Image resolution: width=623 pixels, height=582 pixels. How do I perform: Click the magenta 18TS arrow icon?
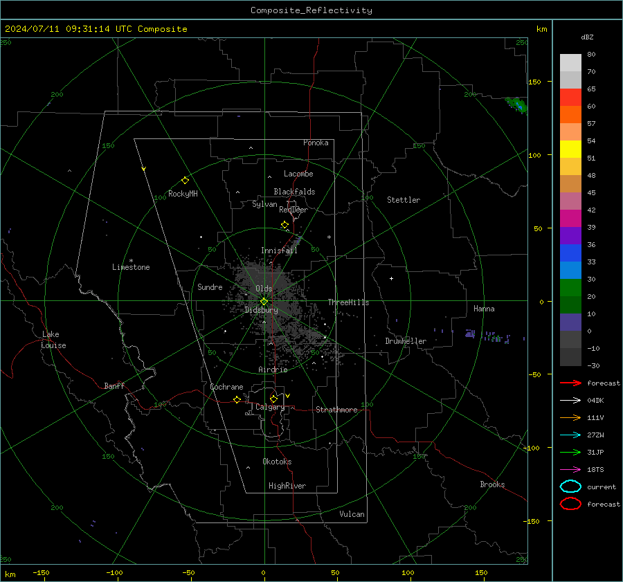(570, 470)
